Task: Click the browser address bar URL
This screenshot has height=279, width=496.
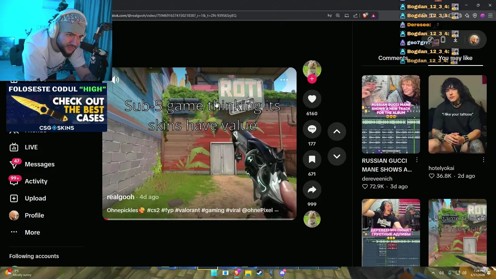Action: [174, 15]
